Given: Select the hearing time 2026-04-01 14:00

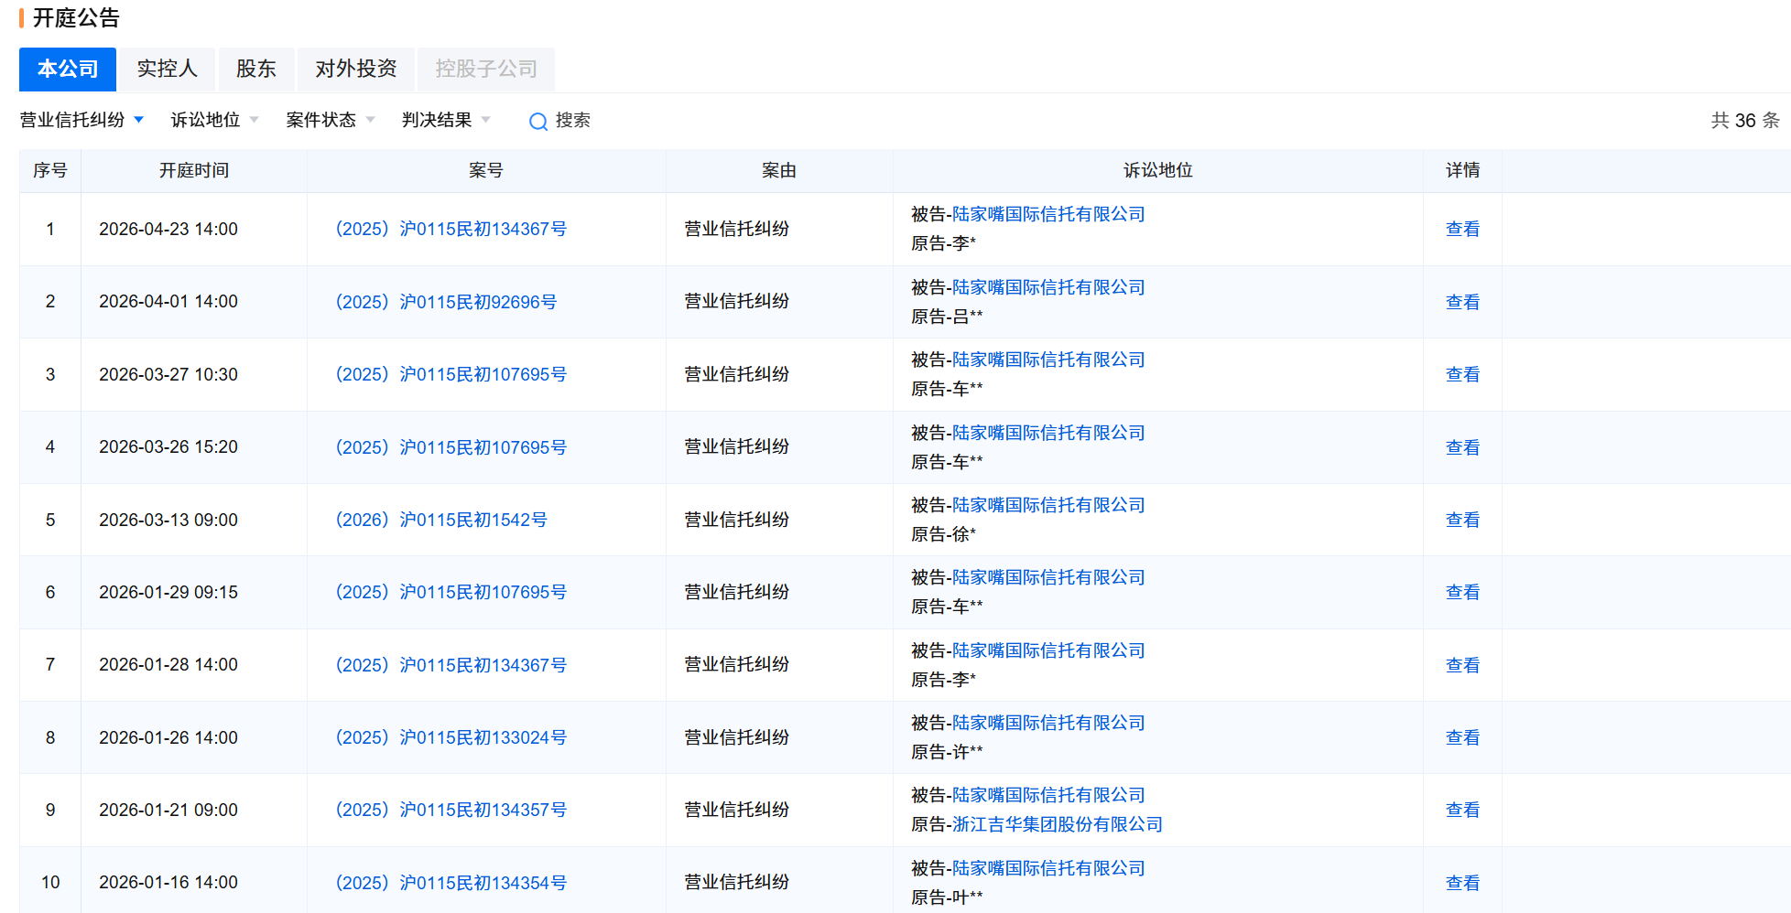Looking at the screenshot, I should point(168,302).
